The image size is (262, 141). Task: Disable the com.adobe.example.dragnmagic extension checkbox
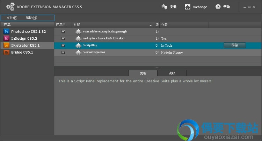tap(63, 31)
